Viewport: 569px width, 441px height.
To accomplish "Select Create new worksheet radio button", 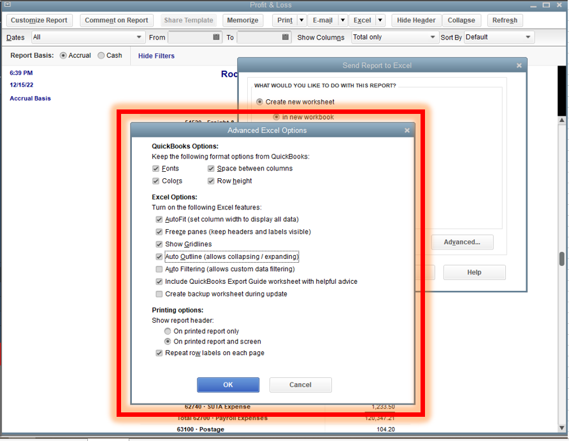I will 259,102.
